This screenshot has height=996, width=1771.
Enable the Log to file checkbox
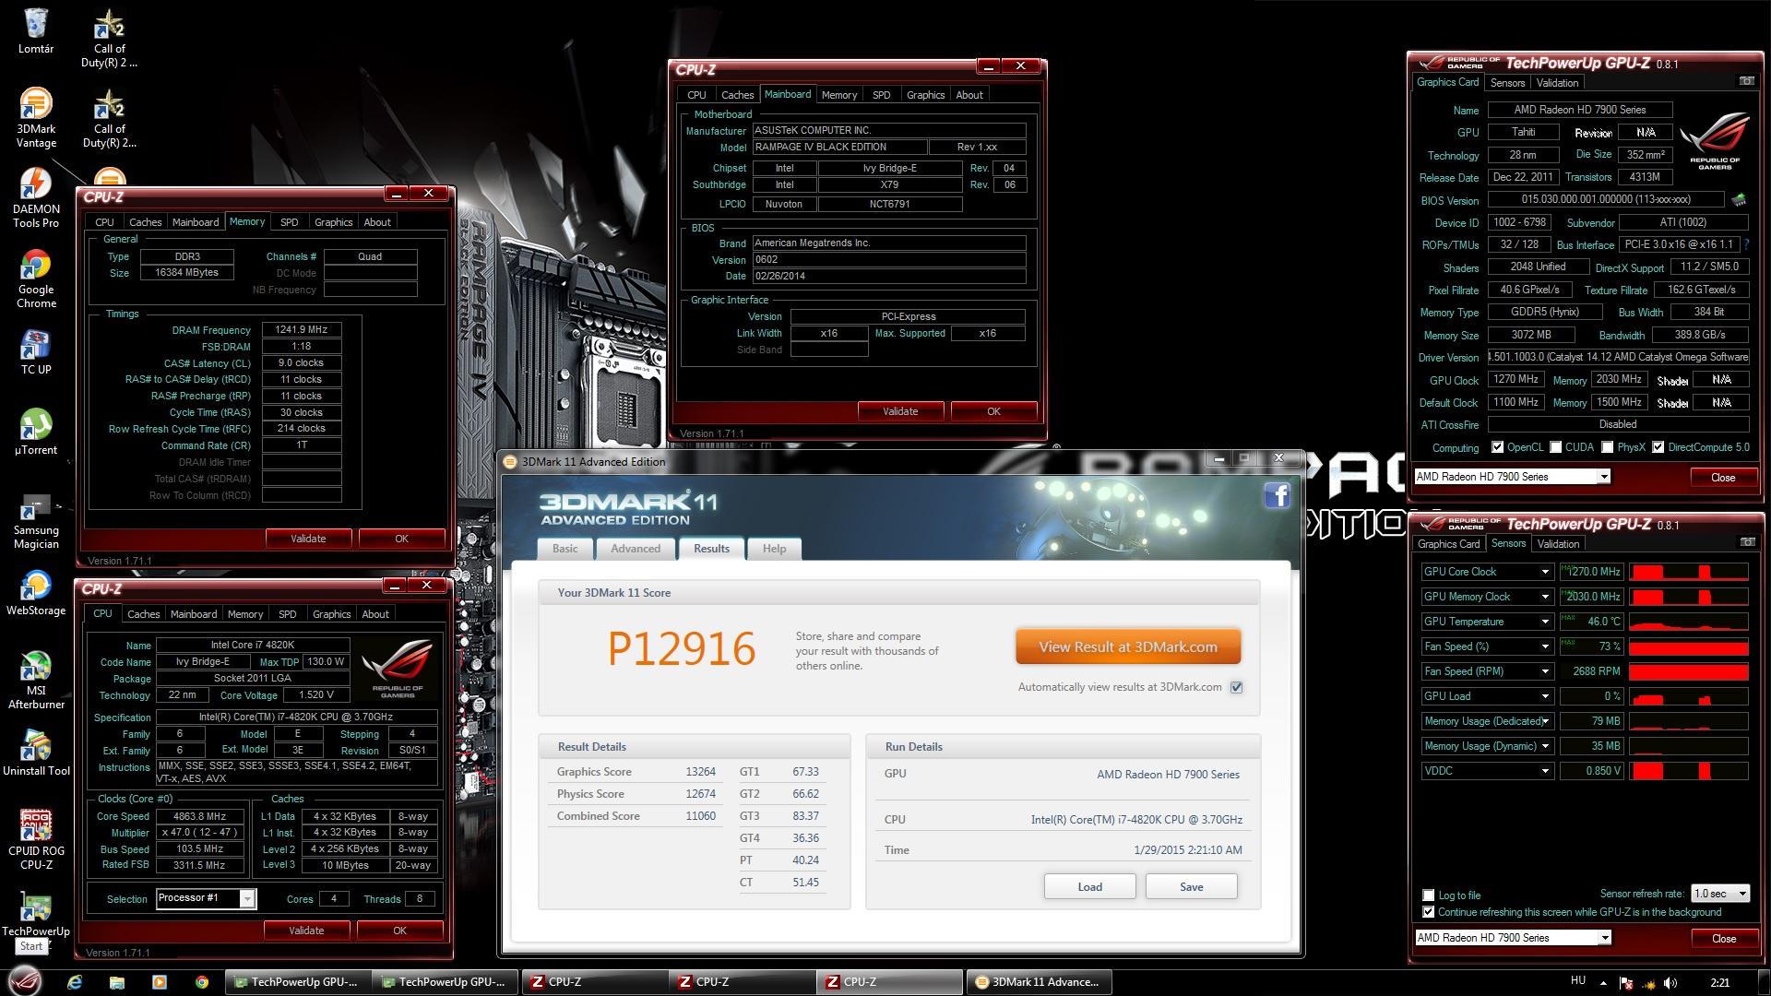pos(1429,895)
